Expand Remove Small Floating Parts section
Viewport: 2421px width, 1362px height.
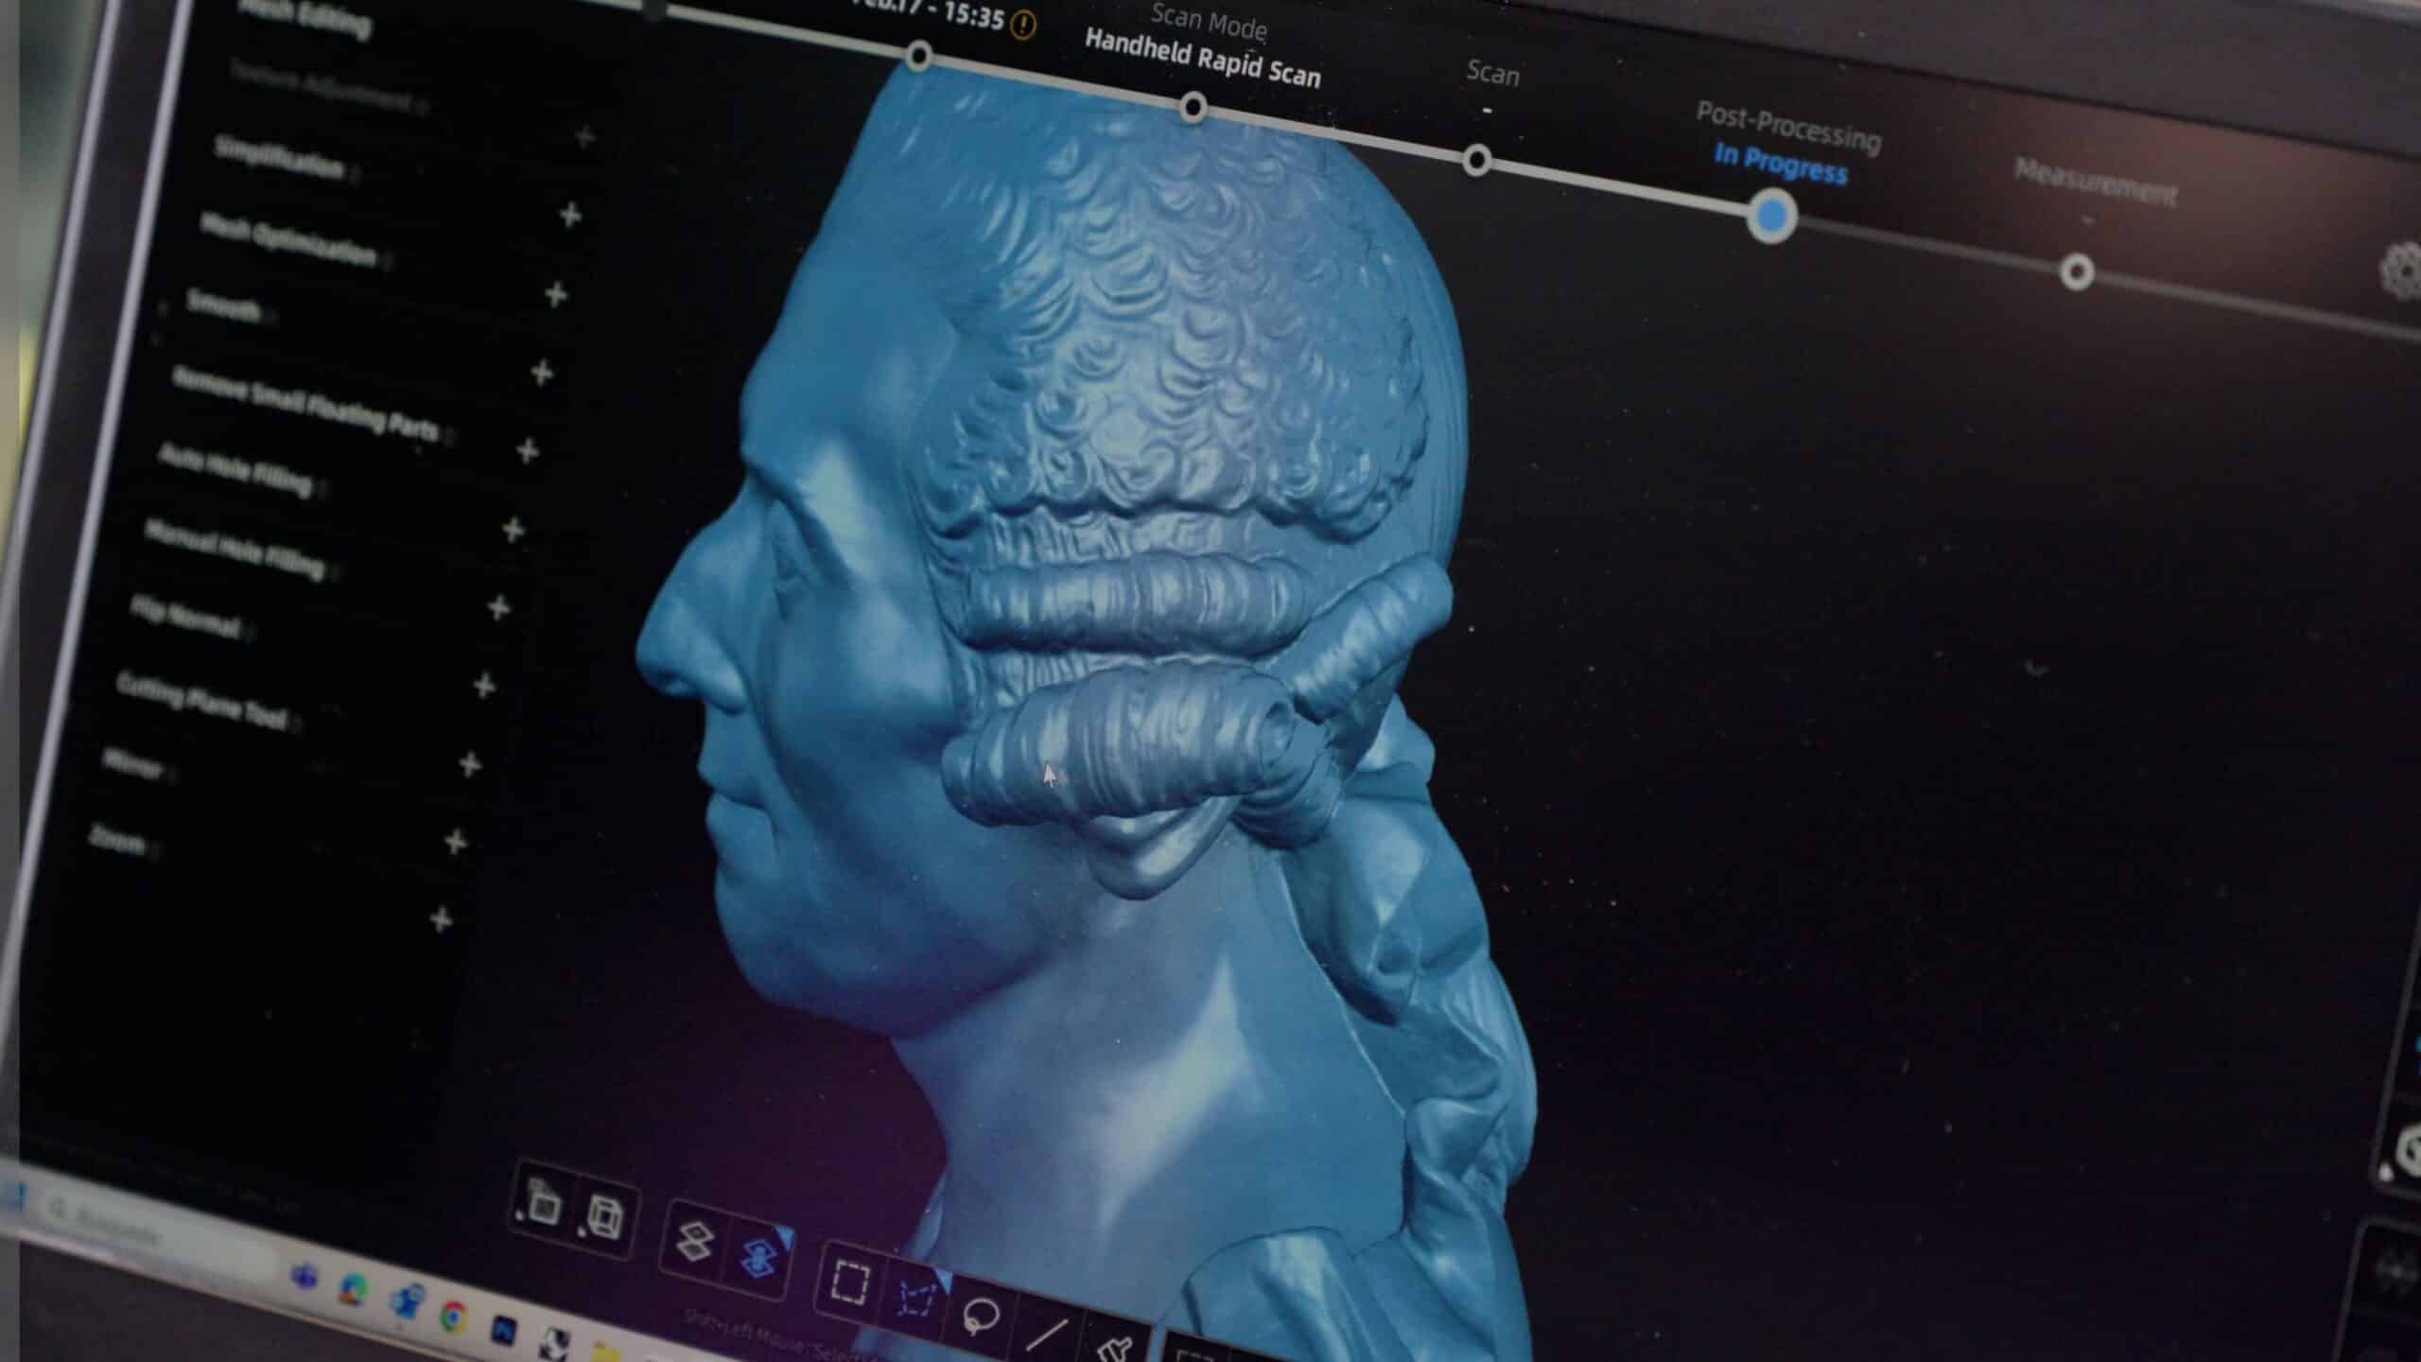[x=528, y=451]
